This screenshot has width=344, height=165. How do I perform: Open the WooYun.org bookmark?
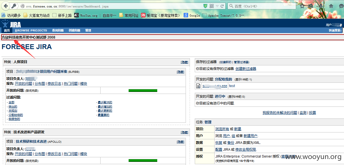[86, 15]
